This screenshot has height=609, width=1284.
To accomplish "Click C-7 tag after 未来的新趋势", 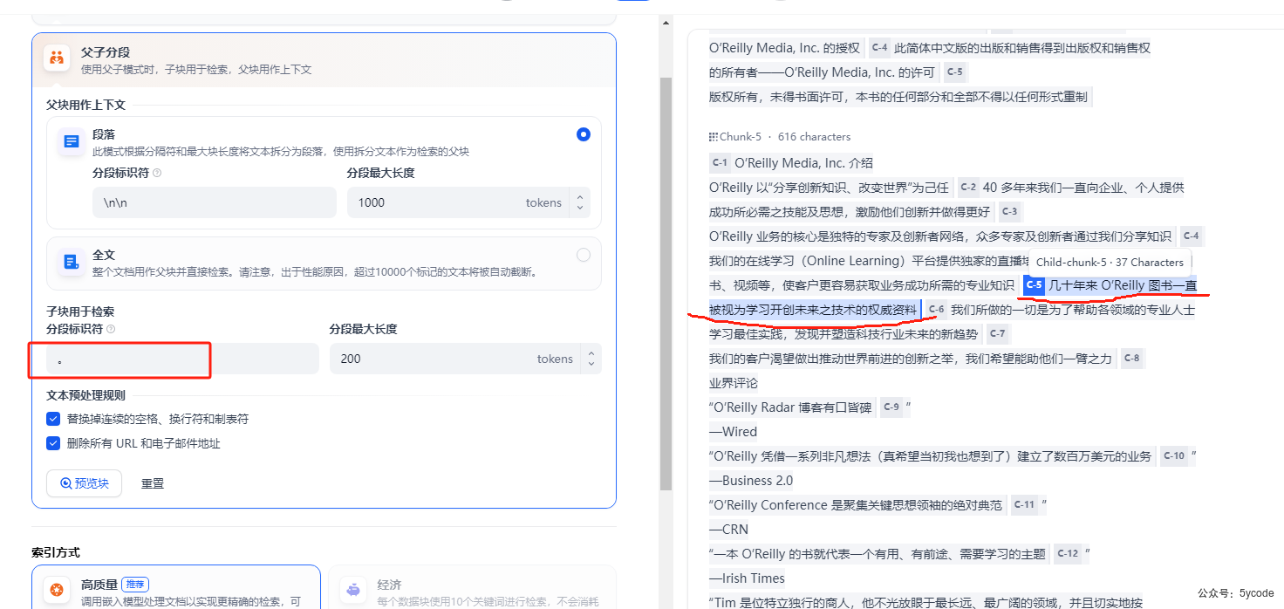I will 997,334.
